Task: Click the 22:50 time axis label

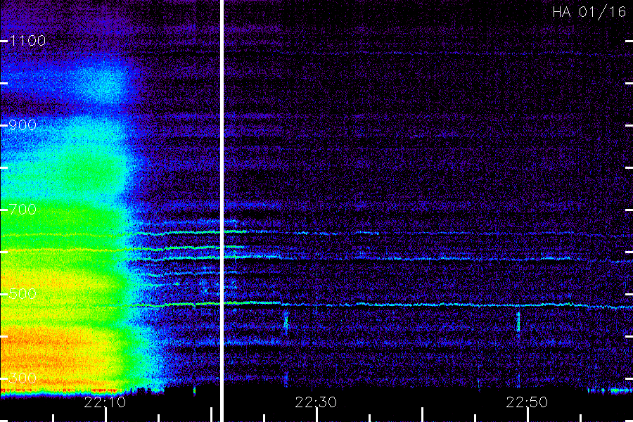Action: coord(527,402)
